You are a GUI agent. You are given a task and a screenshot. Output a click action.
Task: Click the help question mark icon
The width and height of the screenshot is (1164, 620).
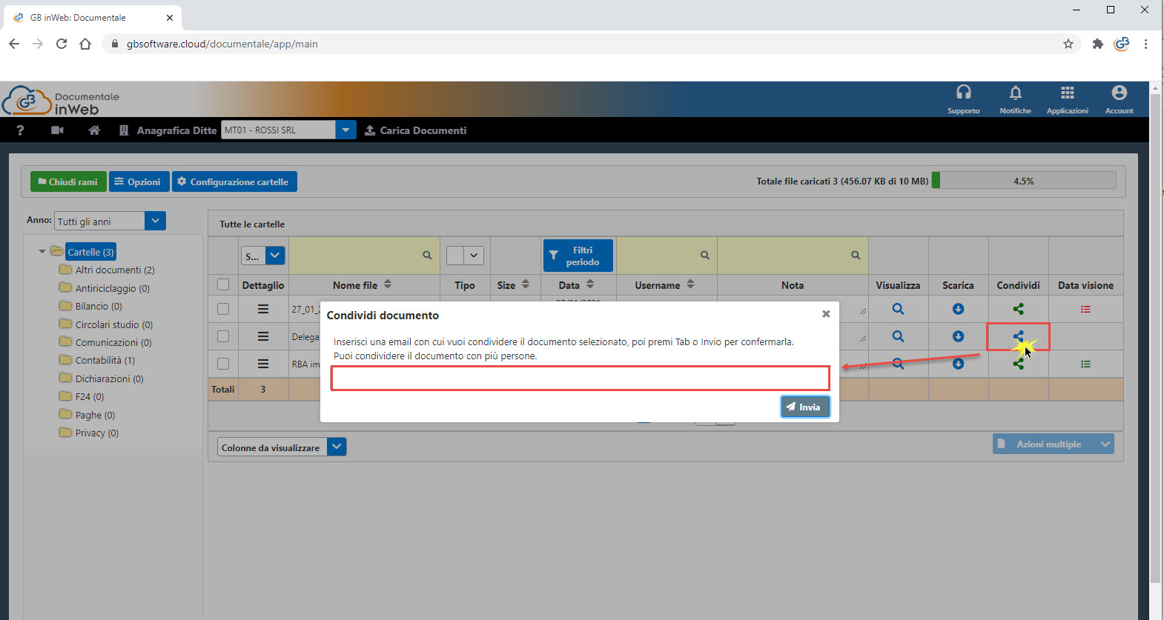tap(20, 130)
